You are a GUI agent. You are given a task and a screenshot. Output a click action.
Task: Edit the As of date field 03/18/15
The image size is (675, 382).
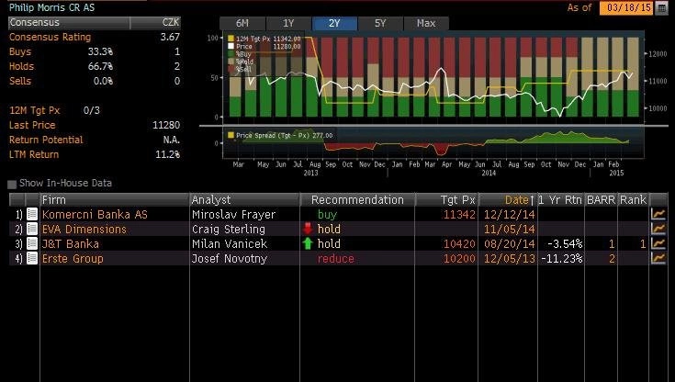pyautogui.click(x=626, y=7)
